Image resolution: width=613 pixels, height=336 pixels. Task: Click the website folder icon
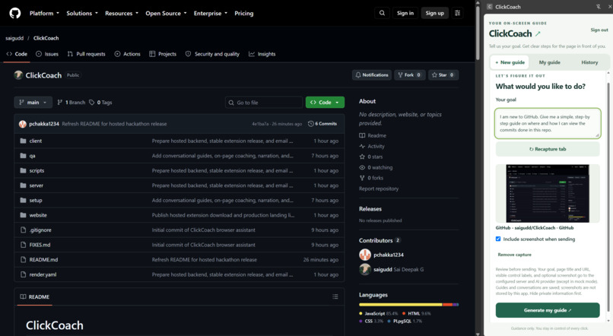click(x=23, y=215)
